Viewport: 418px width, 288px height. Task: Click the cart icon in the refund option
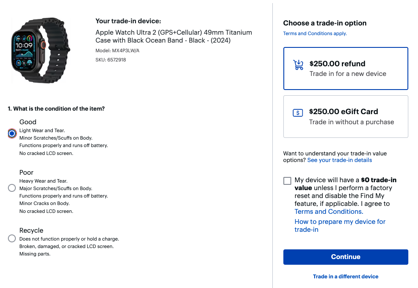pyautogui.click(x=298, y=65)
